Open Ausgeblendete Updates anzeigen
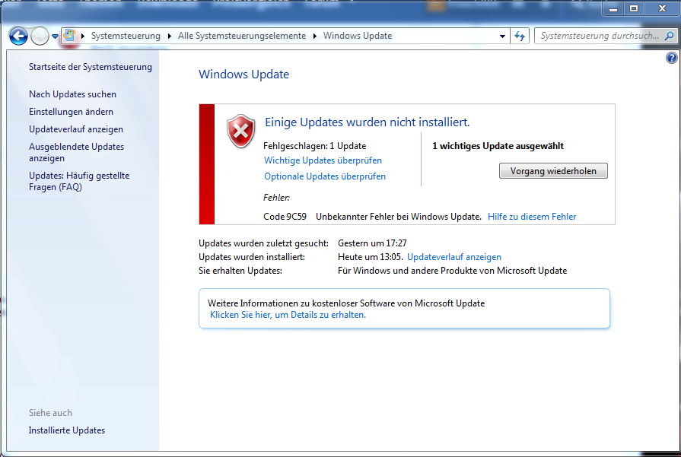This screenshot has width=681, height=457. (76, 152)
